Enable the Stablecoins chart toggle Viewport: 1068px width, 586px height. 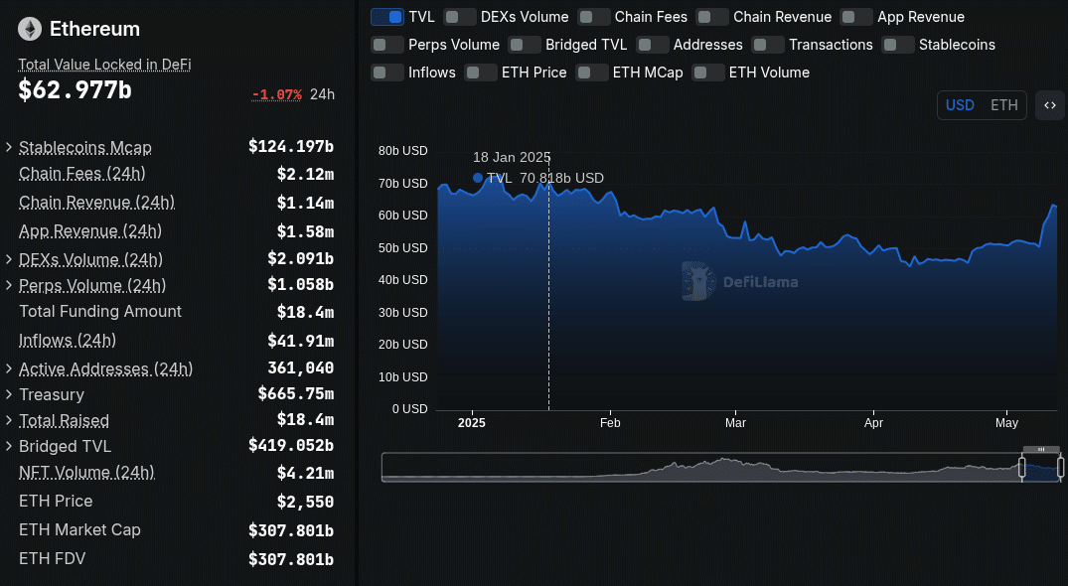click(x=898, y=45)
